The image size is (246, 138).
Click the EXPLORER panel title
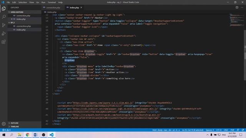coord(15,8)
